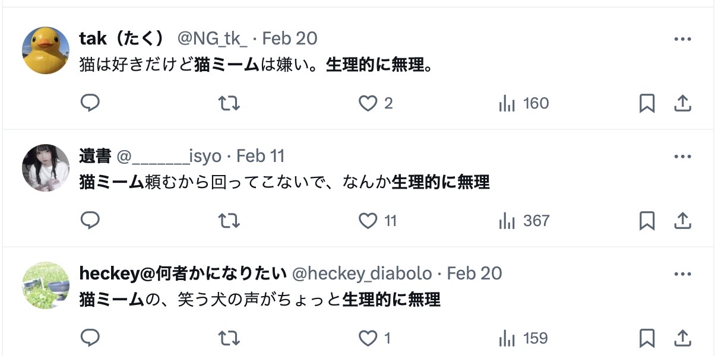Viewport: 715px width, 356px height.
Task: Like tak's tweet with 2 likes
Action: point(368,103)
